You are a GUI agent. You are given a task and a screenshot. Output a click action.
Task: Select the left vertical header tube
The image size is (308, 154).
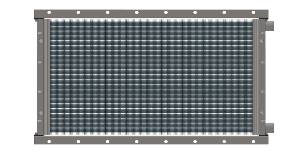(47, 77)
